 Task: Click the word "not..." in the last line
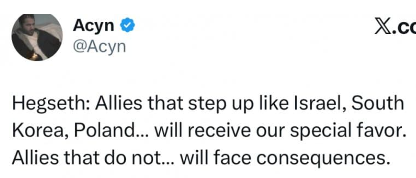154,158
